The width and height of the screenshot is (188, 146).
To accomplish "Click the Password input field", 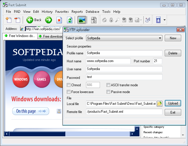I will 124,77.
